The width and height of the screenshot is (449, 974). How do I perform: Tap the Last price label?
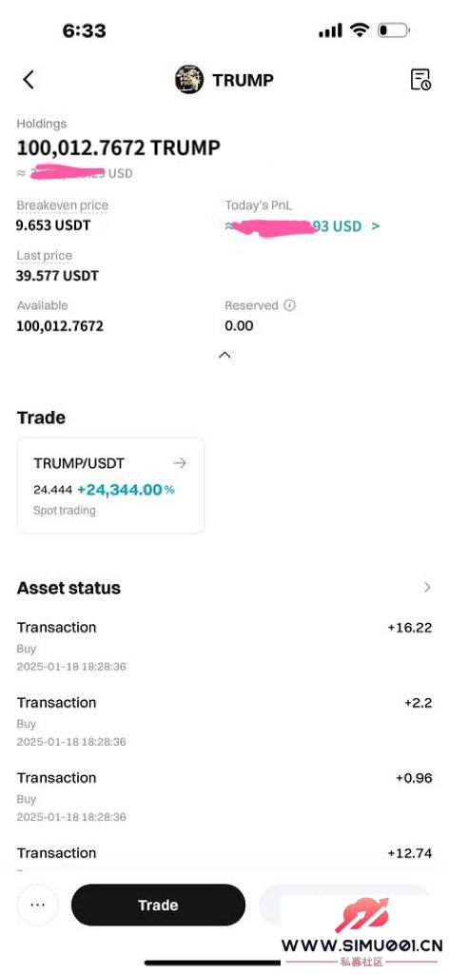(44, 255)
